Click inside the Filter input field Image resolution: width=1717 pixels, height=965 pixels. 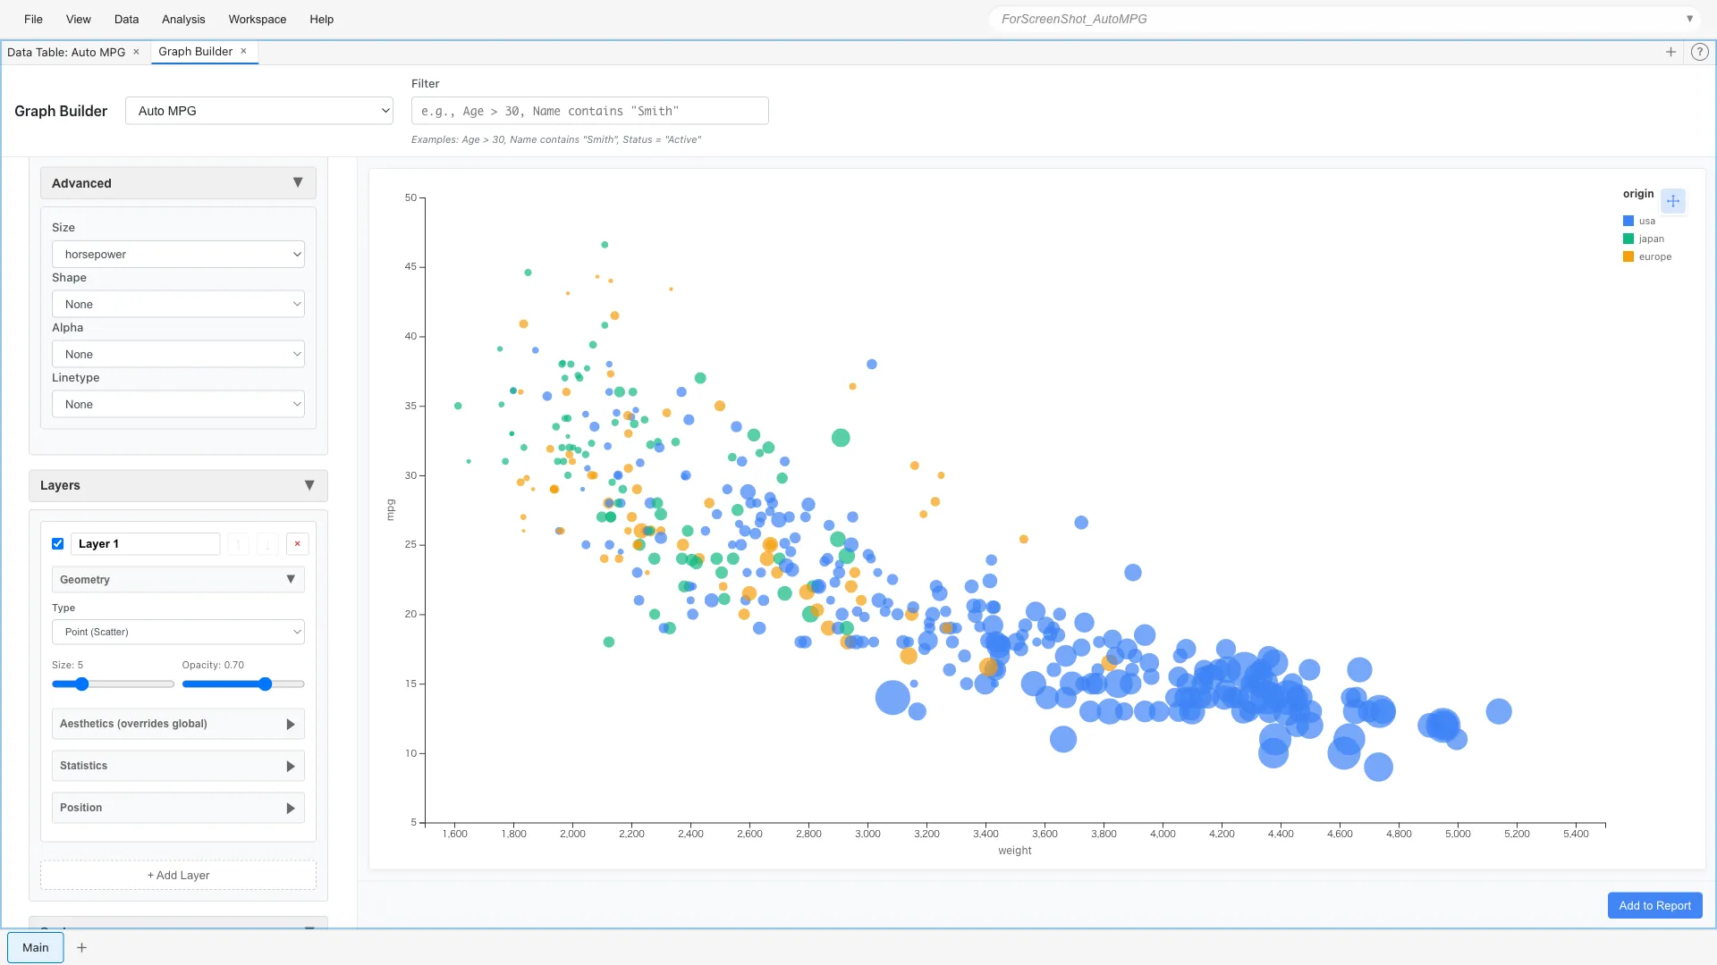pyautogui.click(x=588, y=110)
